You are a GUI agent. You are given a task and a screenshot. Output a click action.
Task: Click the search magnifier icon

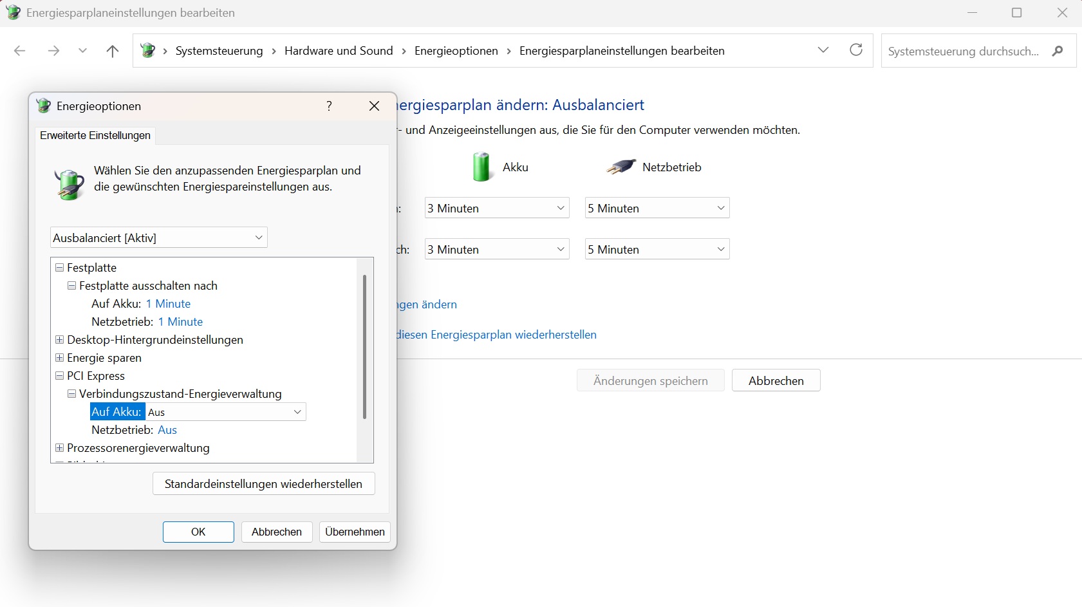click(1058, 51)
